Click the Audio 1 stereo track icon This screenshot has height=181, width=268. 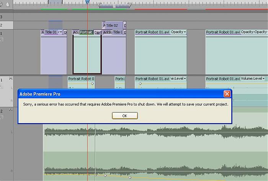click(x=11, y=79)
